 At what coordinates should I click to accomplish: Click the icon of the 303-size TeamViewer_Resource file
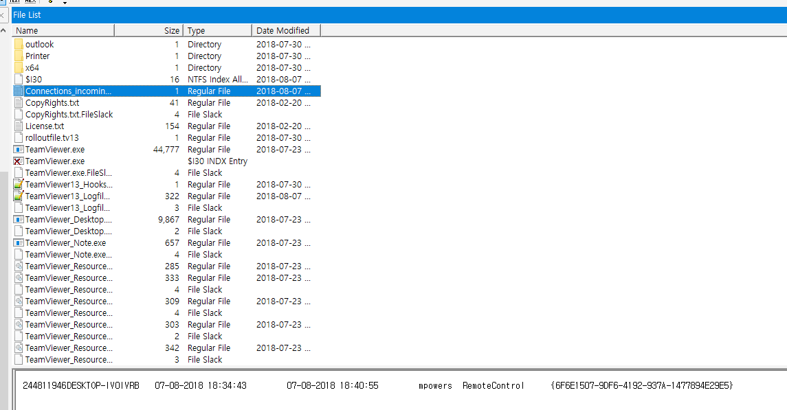tap(19, 325)
